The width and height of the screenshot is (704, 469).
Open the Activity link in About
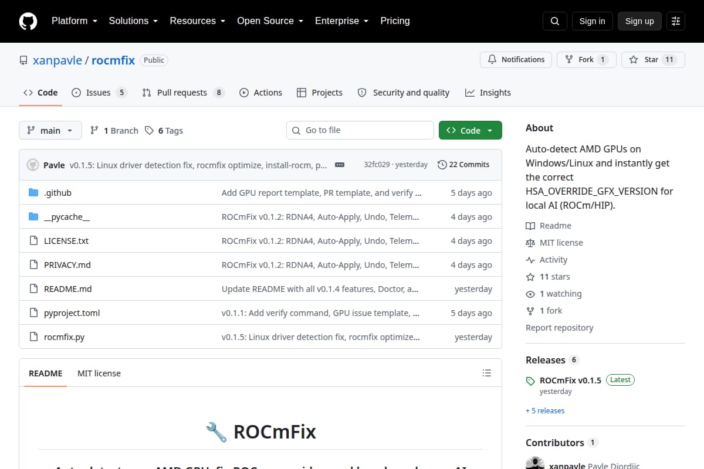click(547, 260)
